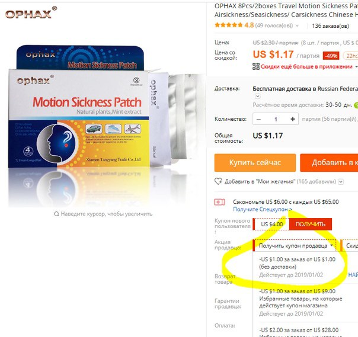
Task: Click the red coupon ticket icon
Action: point(219,202)
